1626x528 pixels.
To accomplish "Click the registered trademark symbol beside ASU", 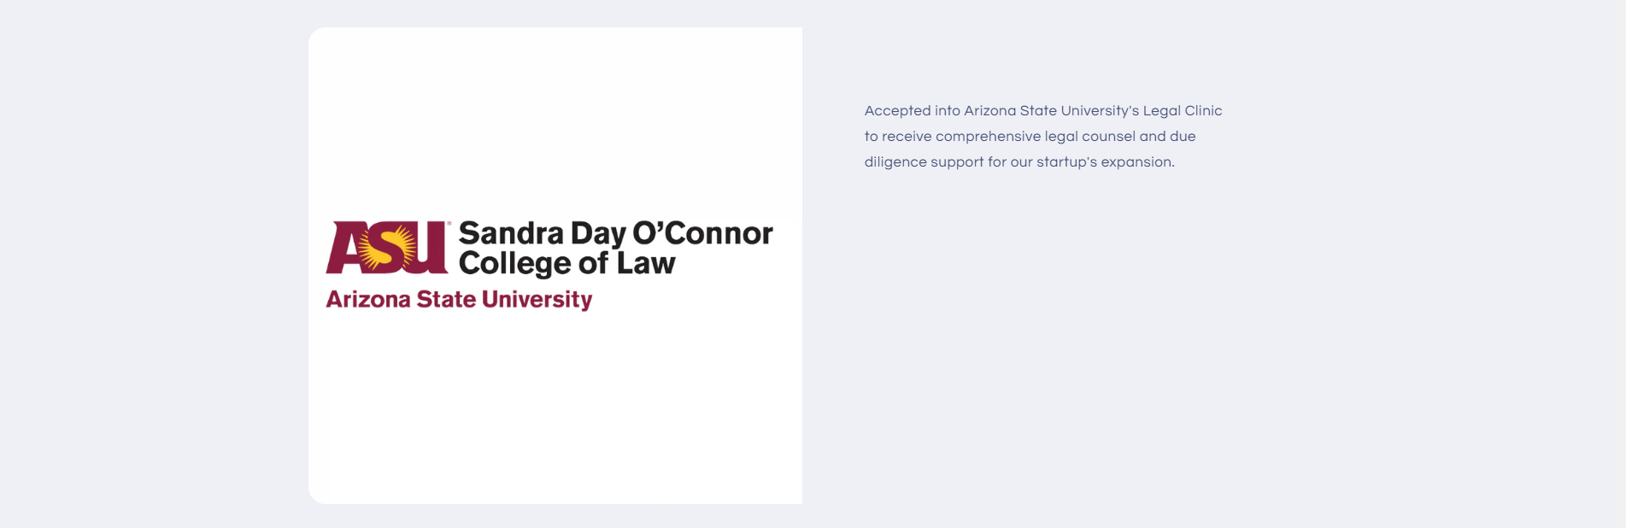I will [449, 224].
